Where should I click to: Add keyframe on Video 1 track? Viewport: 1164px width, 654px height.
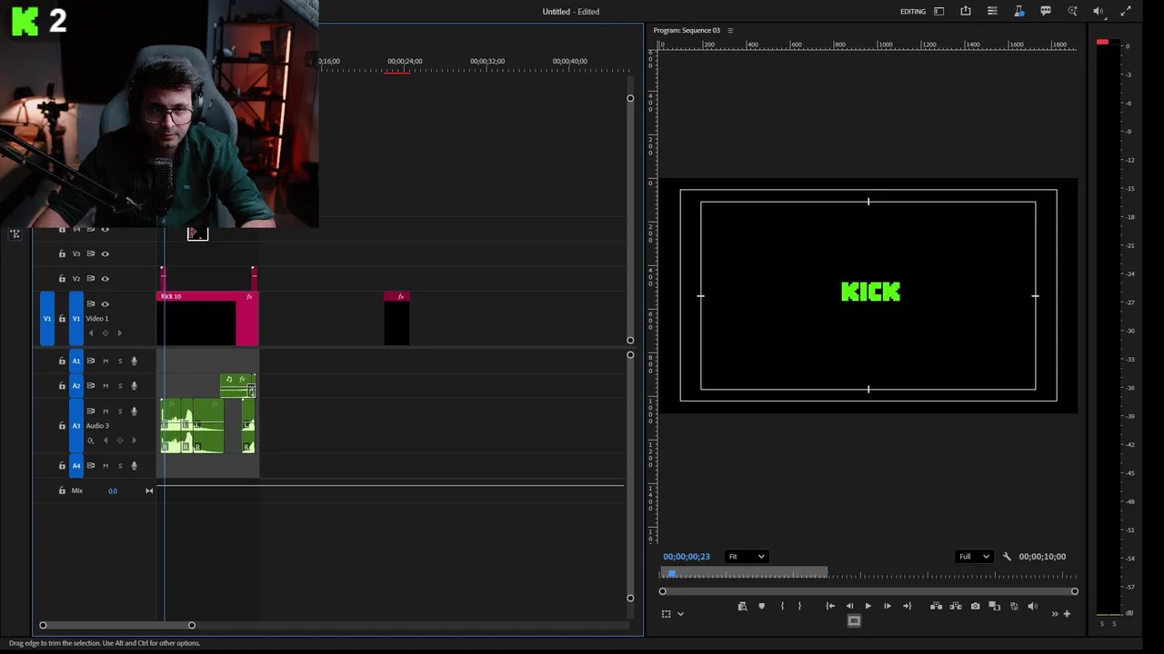pyautogui.click(x=105, y=333)
